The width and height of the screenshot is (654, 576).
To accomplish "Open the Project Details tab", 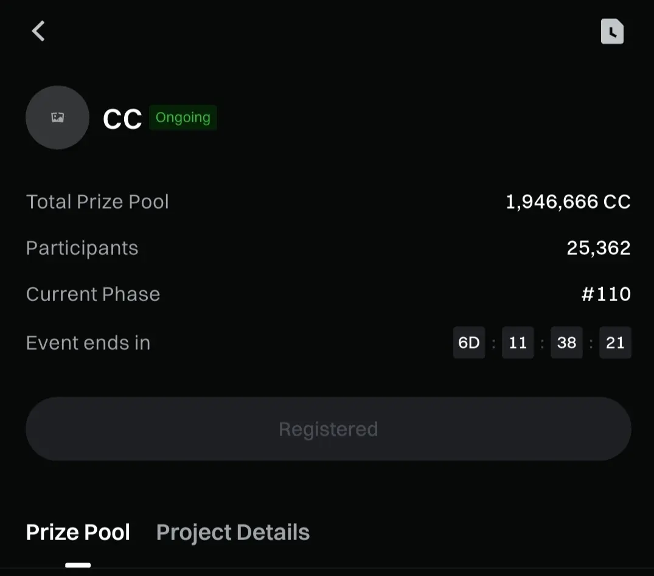I will point(233,532).
